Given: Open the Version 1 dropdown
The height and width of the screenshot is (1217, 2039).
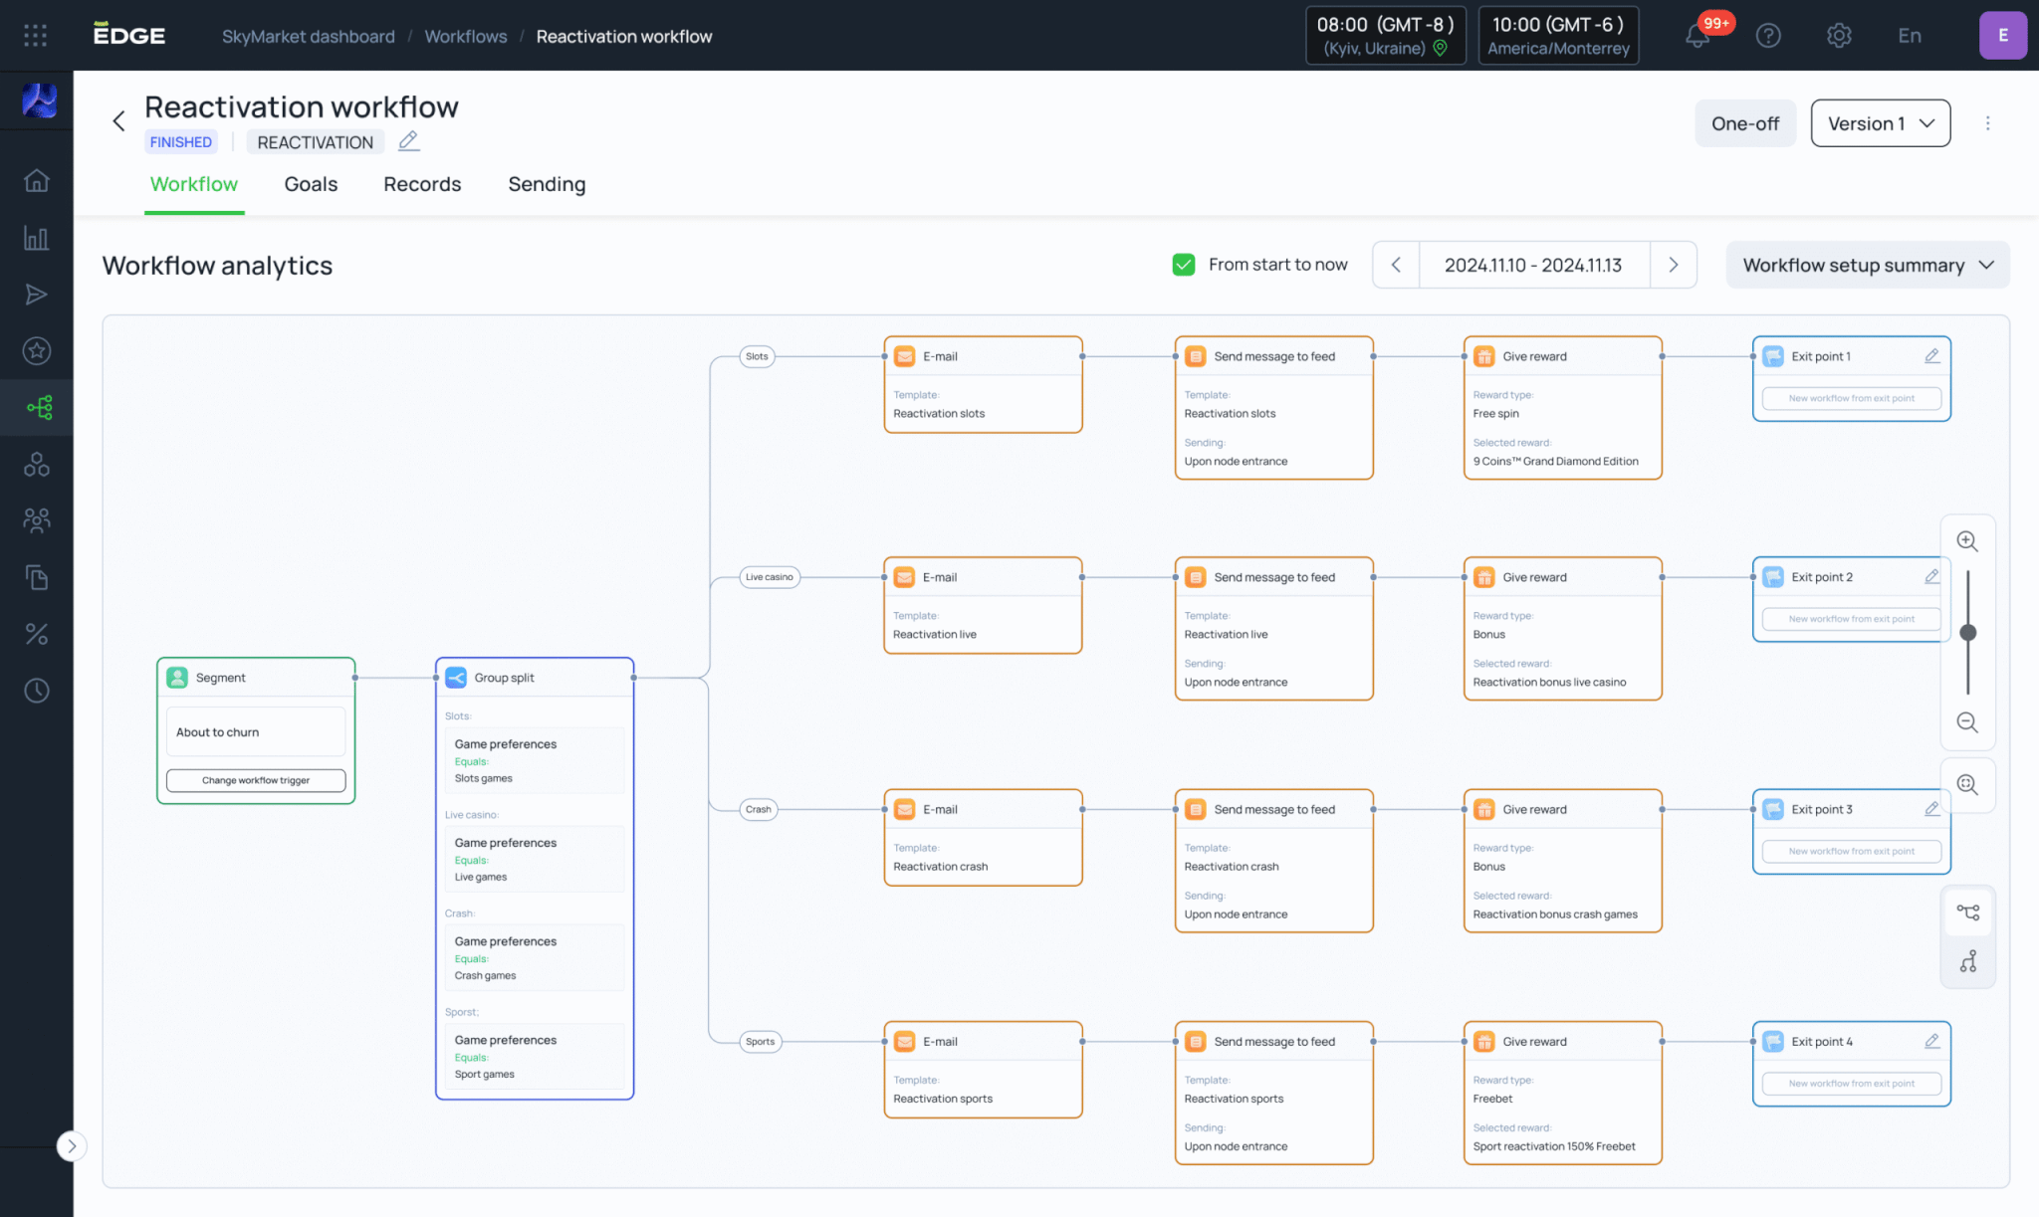Looking at the screenshot, I should [x=1880, y=122].
